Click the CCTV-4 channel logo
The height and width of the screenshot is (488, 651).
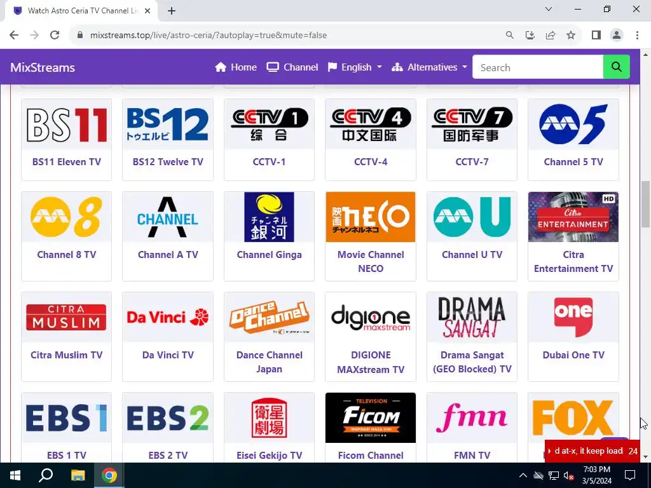(x=371, y=125)
